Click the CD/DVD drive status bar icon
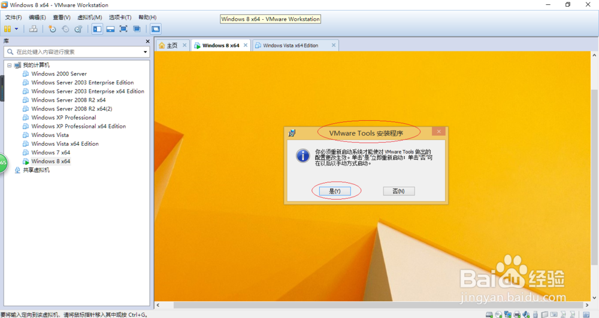This screenshot has height=318, width=599. (498, 314)
